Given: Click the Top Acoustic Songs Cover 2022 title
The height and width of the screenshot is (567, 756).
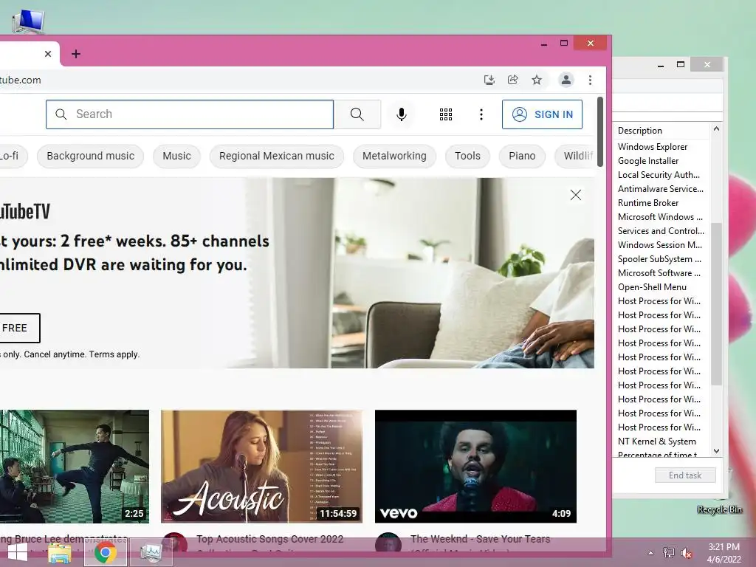Looking at the screenshot, I should click(269, 539).
